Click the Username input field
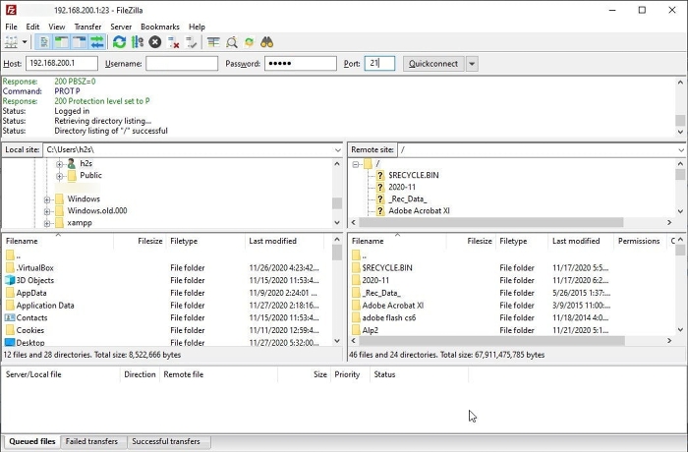Viewport: 688px width, 452px height. [182, 64]
